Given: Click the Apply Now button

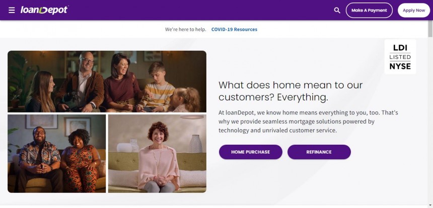Looking at the screenshot, I should tap(414, 11).
